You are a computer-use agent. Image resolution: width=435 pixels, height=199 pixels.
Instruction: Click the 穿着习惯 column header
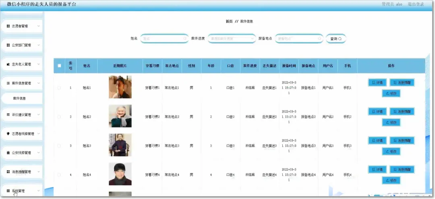click(x=152, y=66)
